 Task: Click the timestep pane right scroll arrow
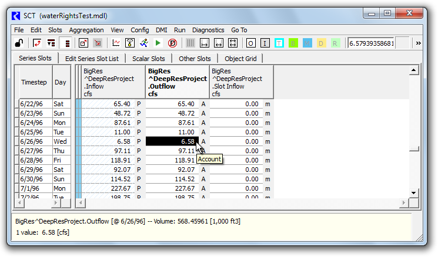coord(56,203)
